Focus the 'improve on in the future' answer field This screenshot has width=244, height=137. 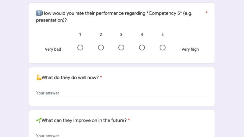click(122, 135)
